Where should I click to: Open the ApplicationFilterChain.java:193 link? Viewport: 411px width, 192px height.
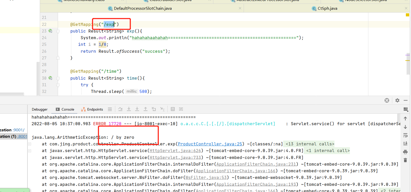pyautogui.click(x=256, y=184)
